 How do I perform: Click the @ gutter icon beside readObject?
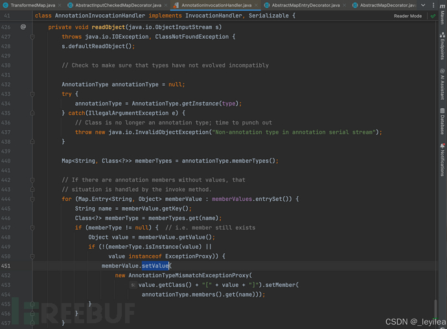point(23,27)
